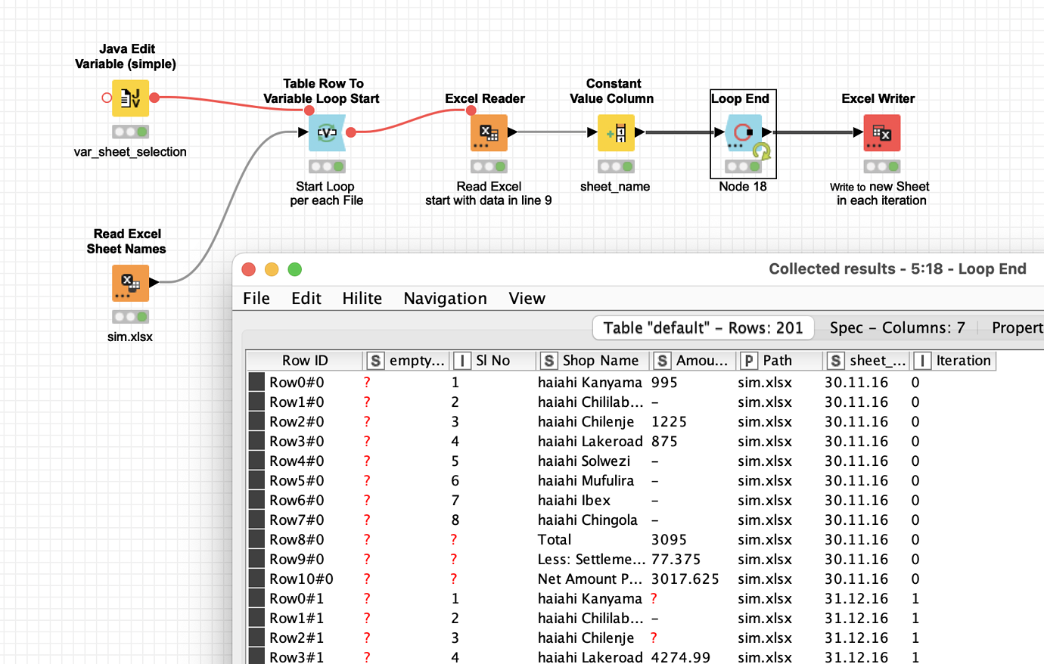
Task: Click the red input port on Java Edit Variable
Action: tap(107, 96)
